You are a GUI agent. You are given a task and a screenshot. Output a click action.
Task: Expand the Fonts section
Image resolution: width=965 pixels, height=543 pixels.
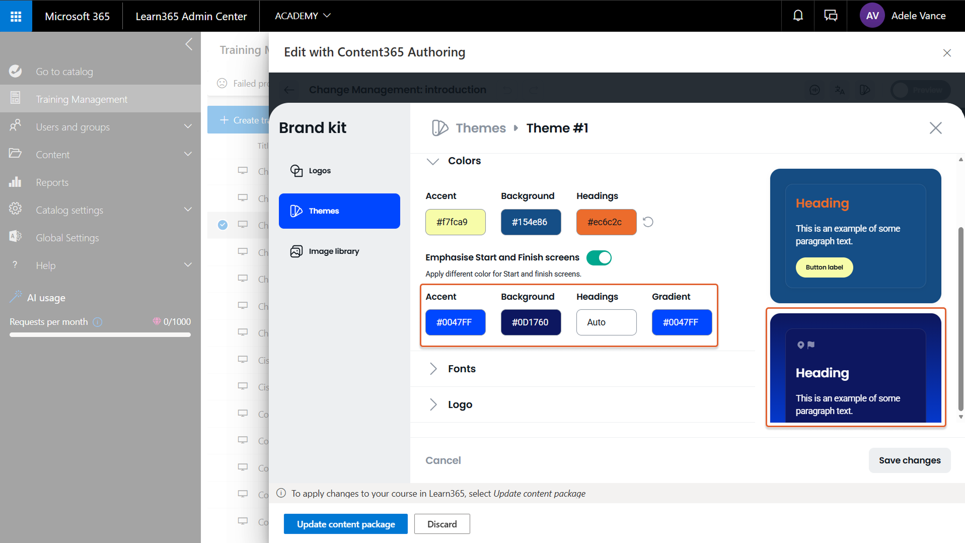pyautogui.click(x=433, y=369)
